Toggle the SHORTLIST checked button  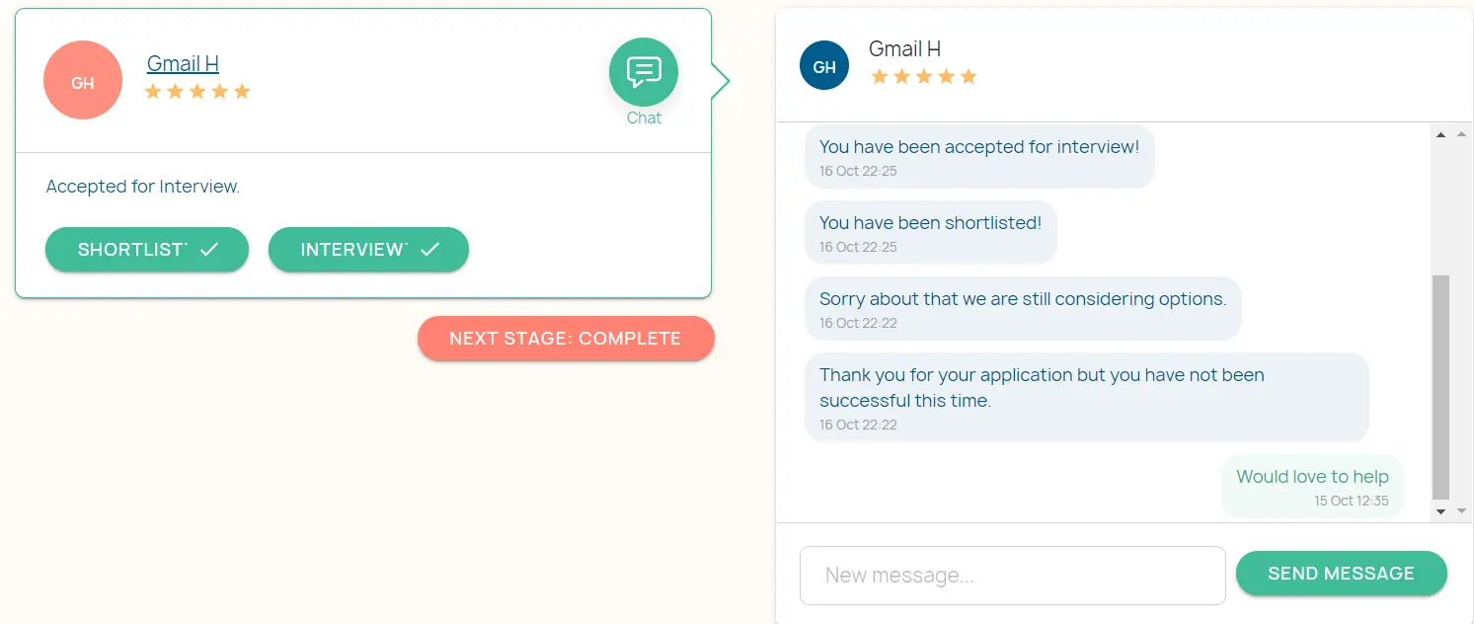[147, 250]
